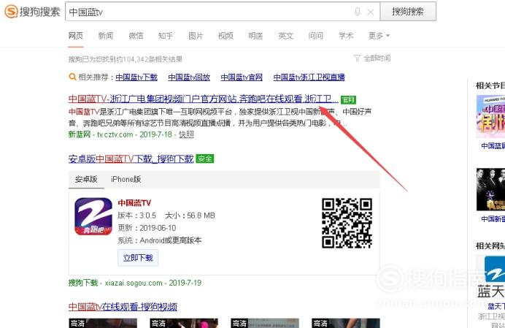
Task: Switch to the 视频 tab
Action: 225,36
